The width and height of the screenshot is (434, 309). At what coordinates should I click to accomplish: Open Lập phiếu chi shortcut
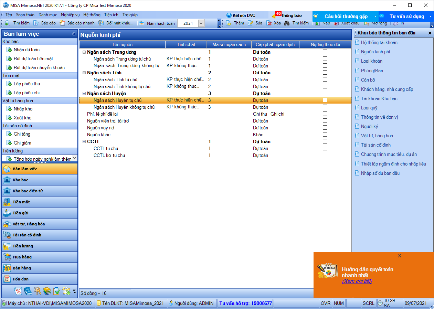[23, 93]
